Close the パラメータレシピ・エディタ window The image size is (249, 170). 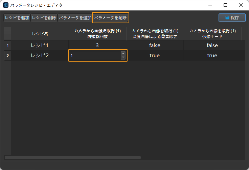pyautogui.click(x=241, y=5)
